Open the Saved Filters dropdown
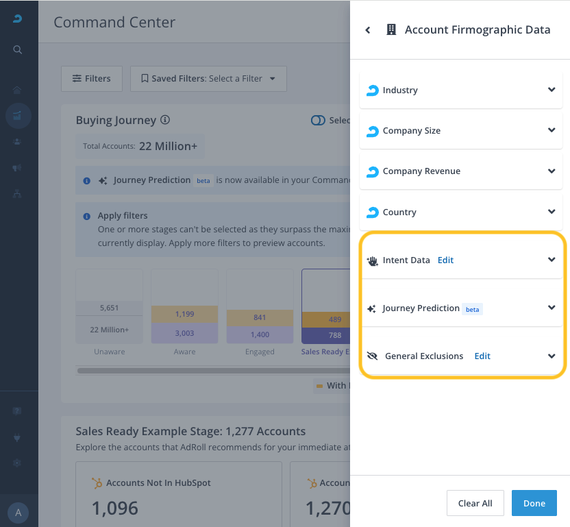This screenshot has height=527, width=570. 208,79
